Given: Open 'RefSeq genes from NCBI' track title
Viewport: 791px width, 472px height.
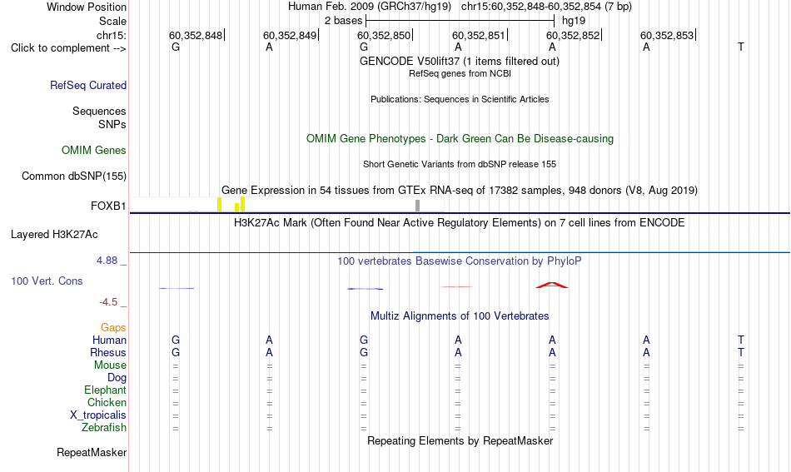Looking at the screenshot, I should (x=460, y=73).
